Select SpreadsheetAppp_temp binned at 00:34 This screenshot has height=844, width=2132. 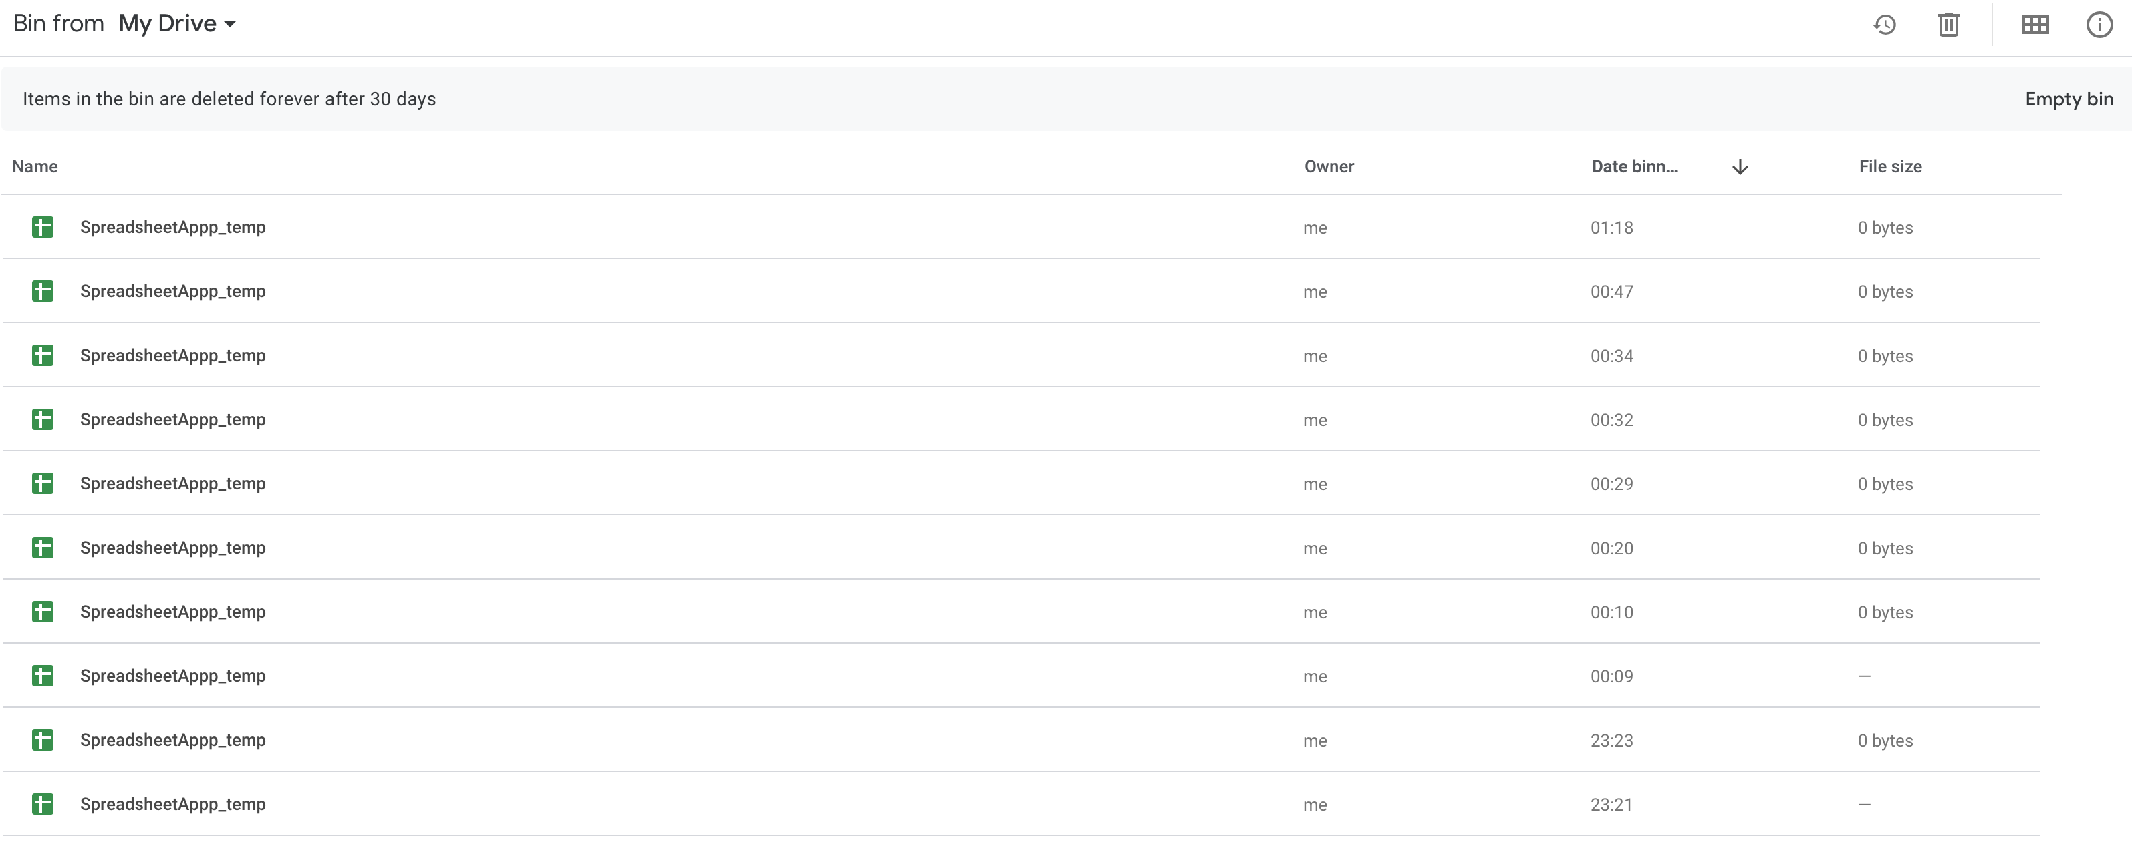click(x=173, y=355)
